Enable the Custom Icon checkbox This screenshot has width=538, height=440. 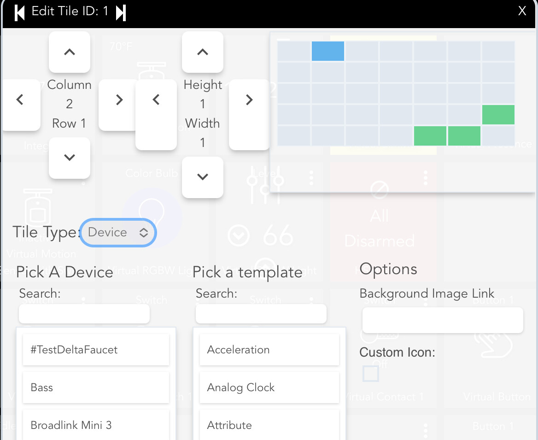tap(370, 374)
